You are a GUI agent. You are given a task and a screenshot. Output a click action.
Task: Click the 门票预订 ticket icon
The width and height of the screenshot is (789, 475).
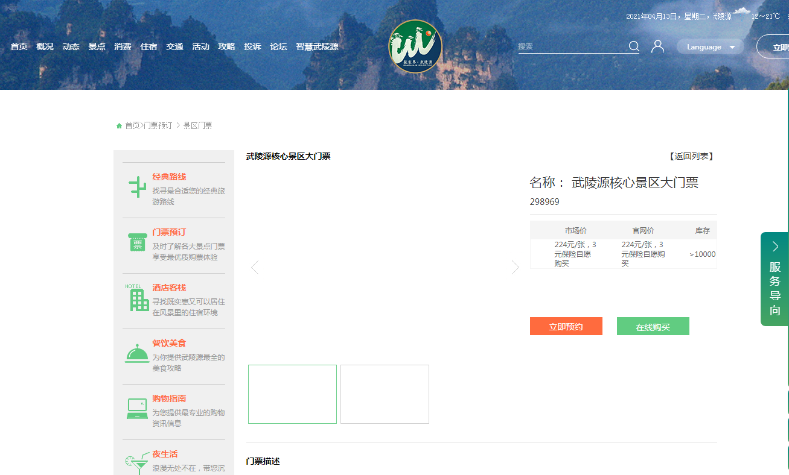(138, 242)
